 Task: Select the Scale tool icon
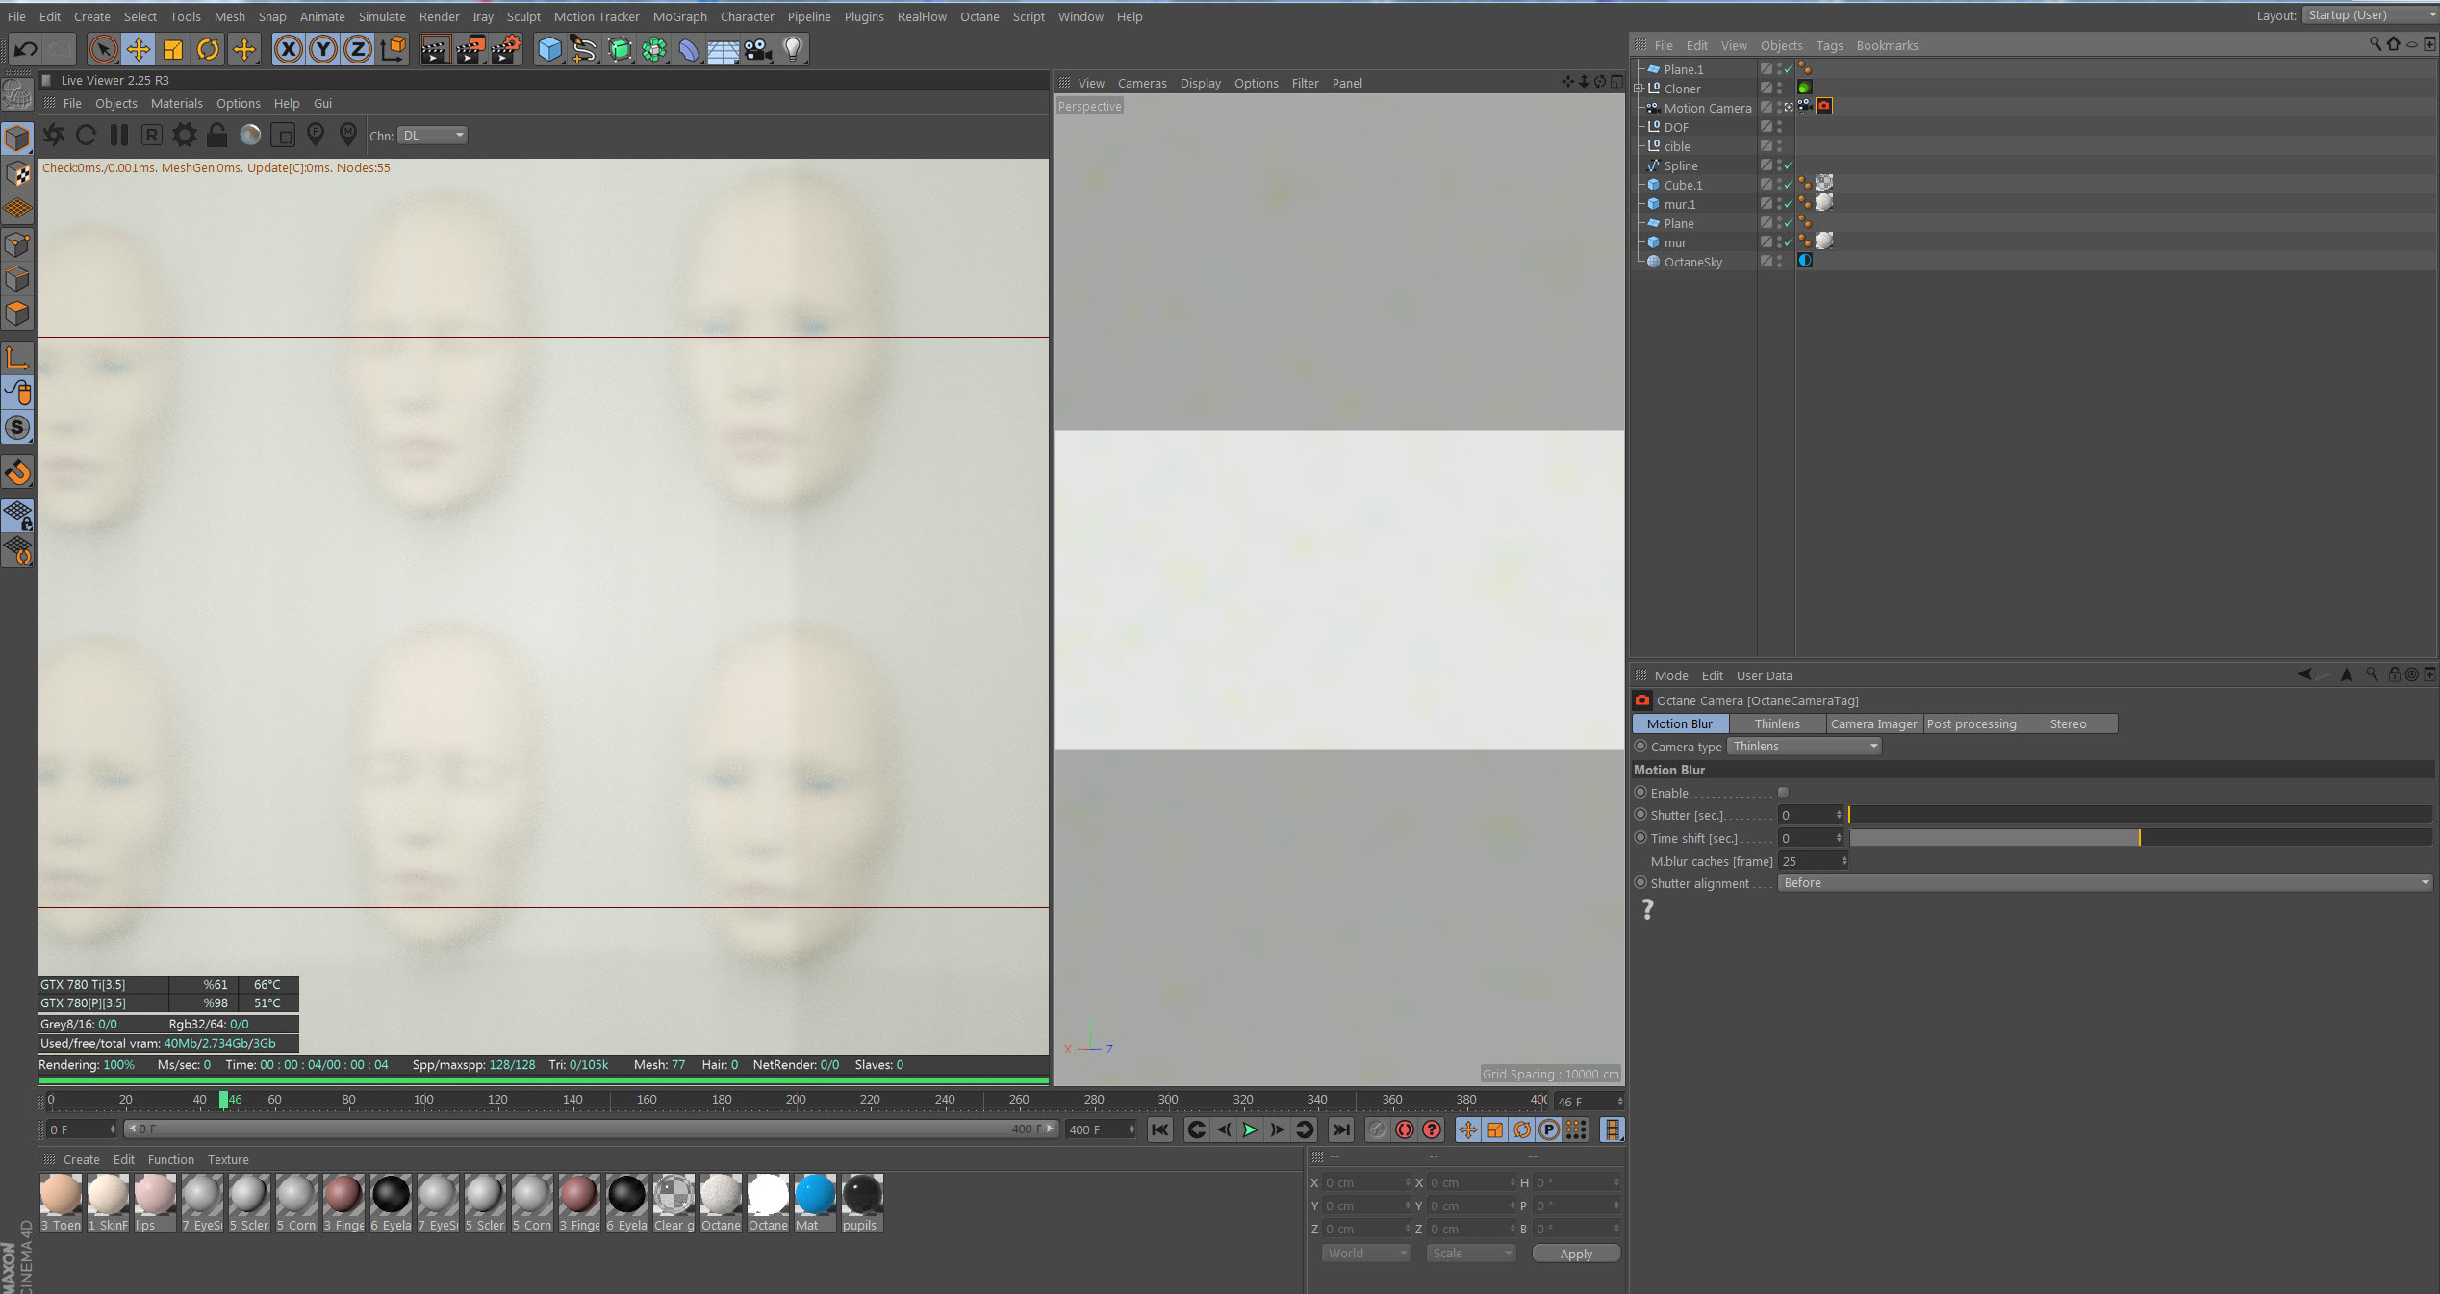(x=173, y=49)
